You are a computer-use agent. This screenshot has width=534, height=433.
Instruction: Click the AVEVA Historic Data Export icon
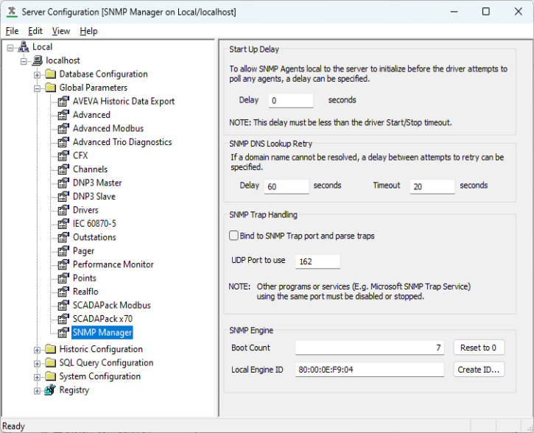point(64,102)
